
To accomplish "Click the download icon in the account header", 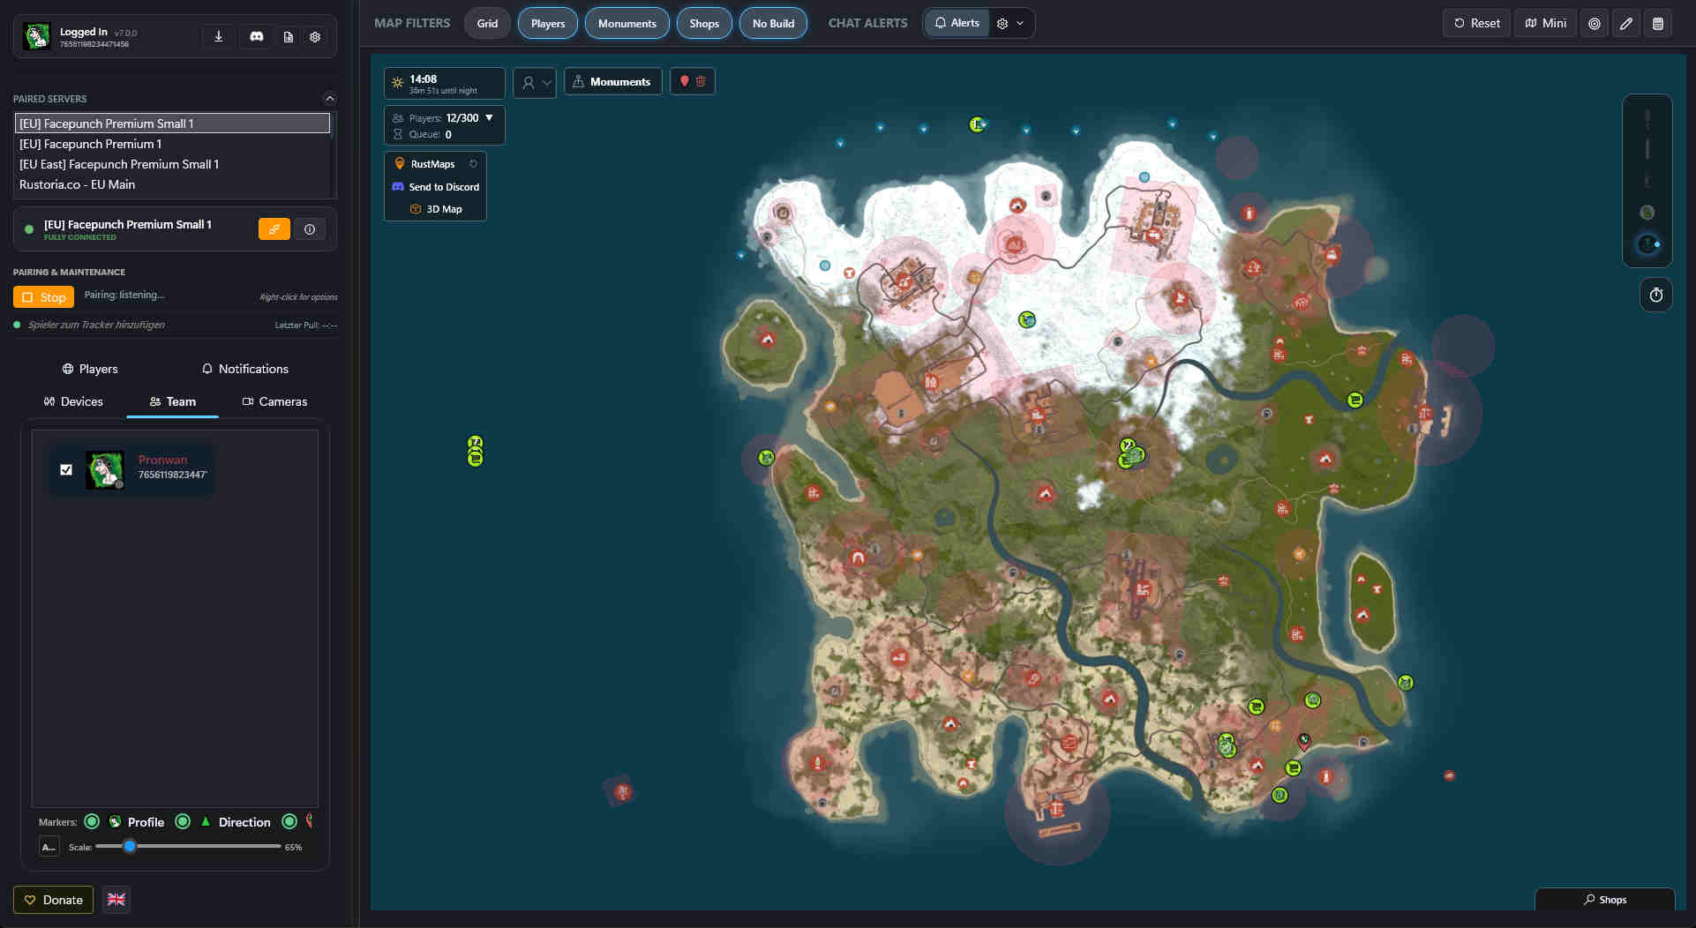I will click(x=218, y=36).
